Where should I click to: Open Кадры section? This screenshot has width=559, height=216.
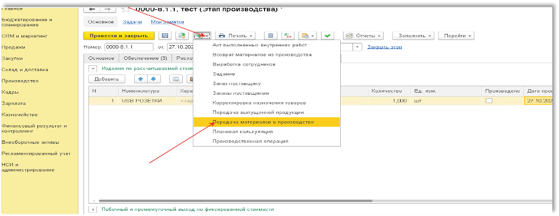pyautogui.click(x=10, y=92)
